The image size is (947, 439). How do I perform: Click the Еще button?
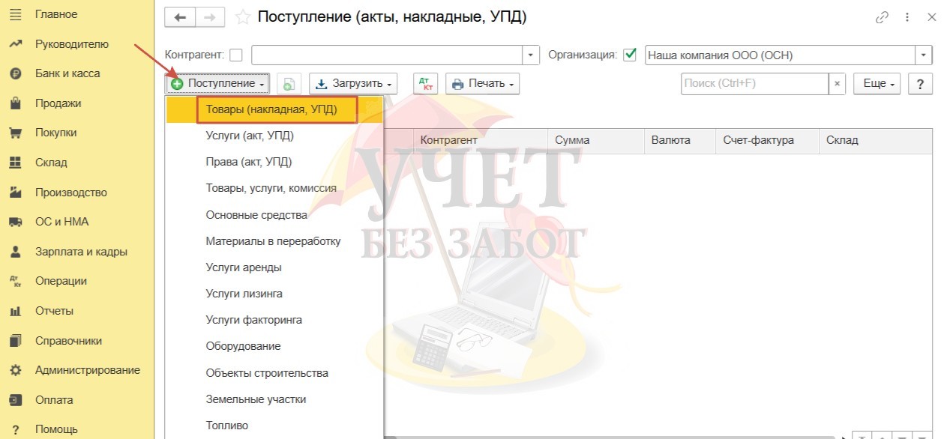point(877,84)
